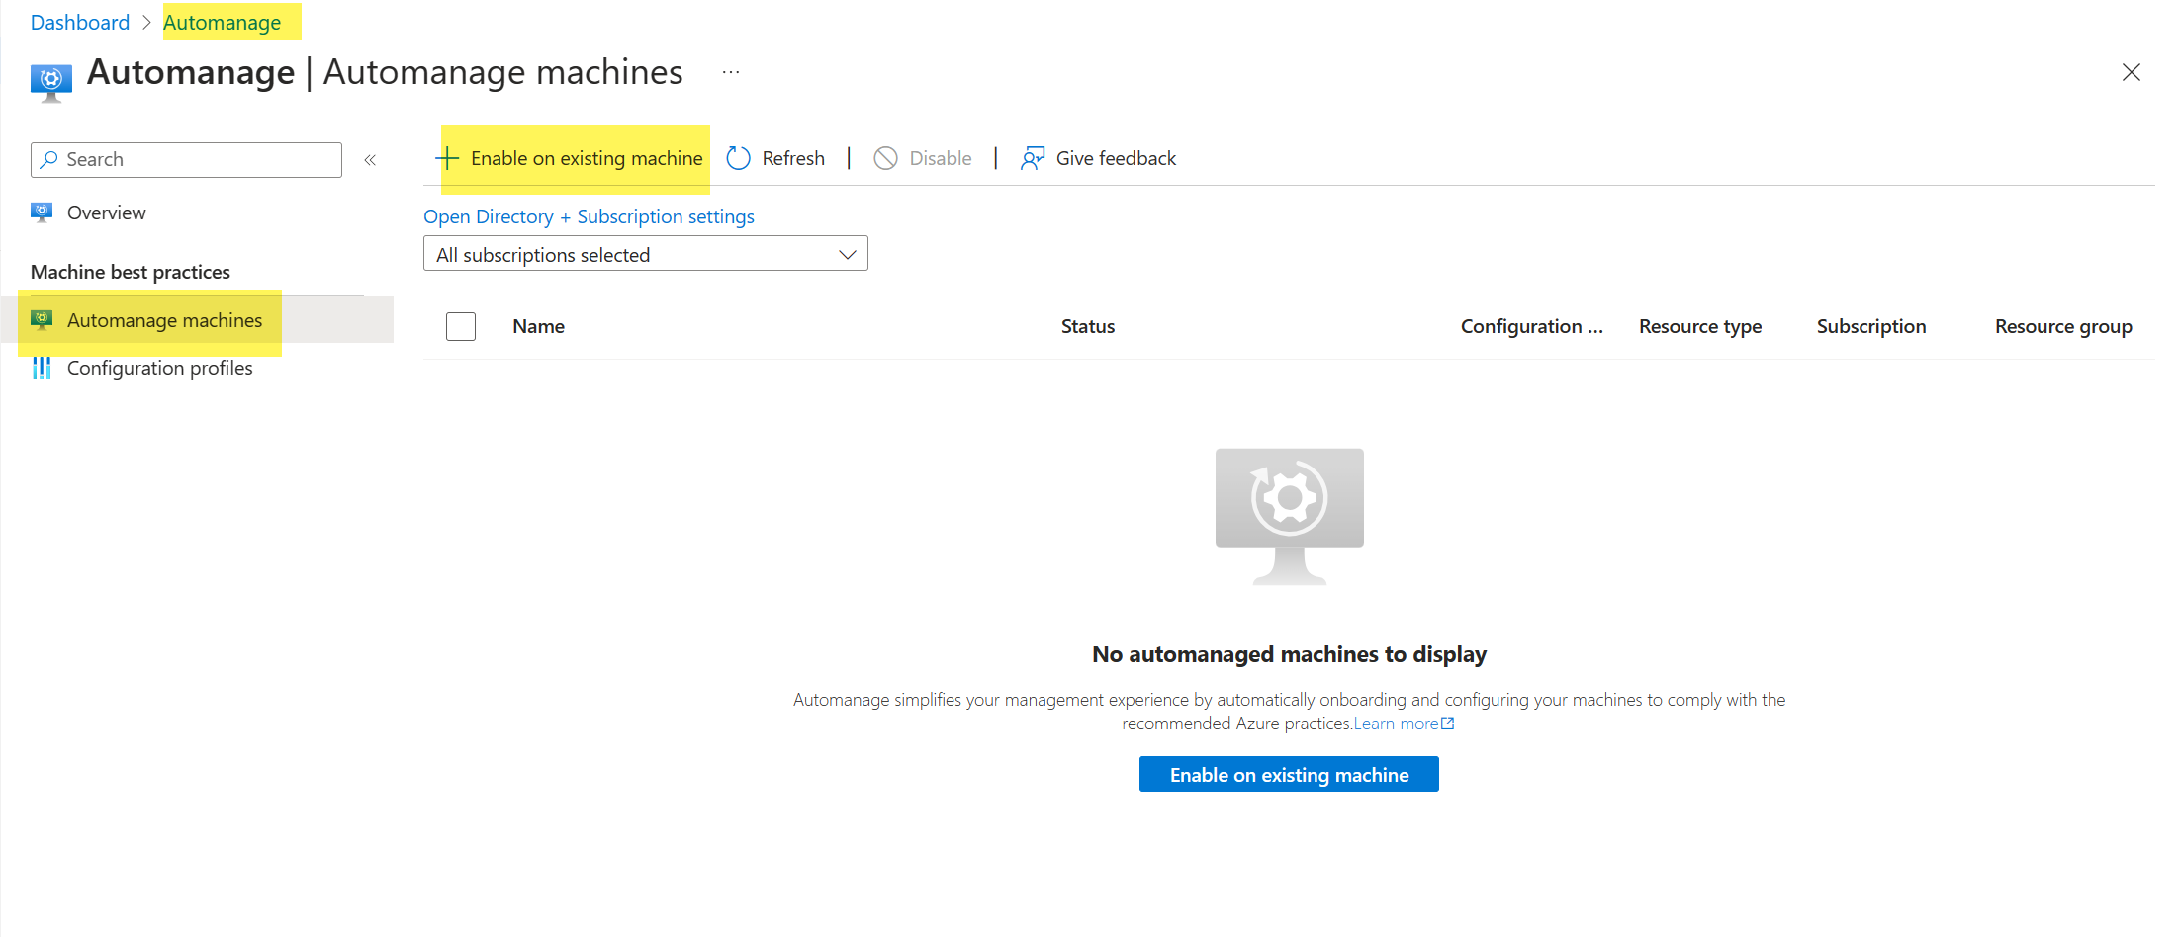
Task: Click the Configuration profiles icon
Action: (x=42, y=368)
